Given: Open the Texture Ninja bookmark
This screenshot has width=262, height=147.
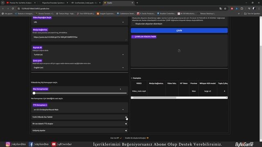Looking at the screenshot, I should [x=65, y=13].
